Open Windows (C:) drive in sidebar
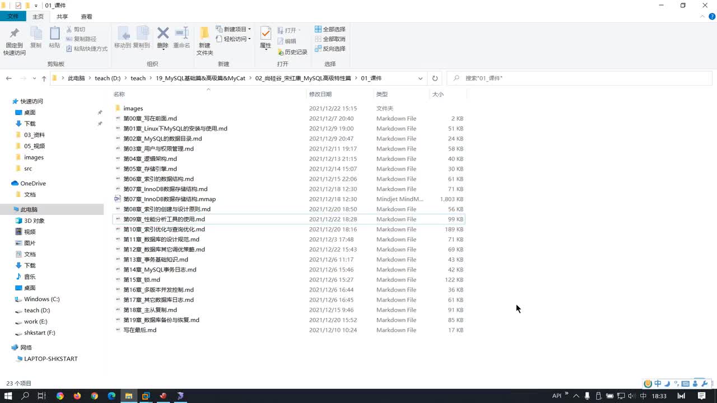Image resolution: width=717 pixels, height=403 pixels. pos(41,299)
